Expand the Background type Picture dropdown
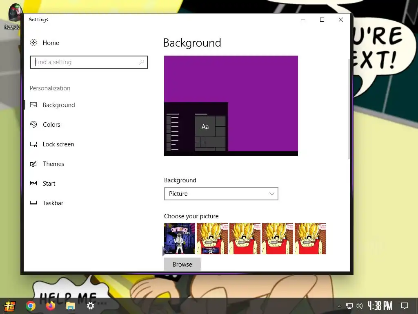Viewport: 418px width, 314px height. [221, 194]
